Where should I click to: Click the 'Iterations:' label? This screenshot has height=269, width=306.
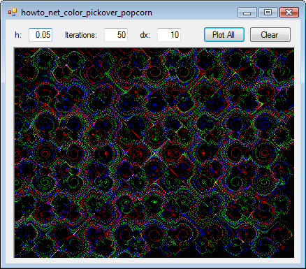click(x=81, y=35)
